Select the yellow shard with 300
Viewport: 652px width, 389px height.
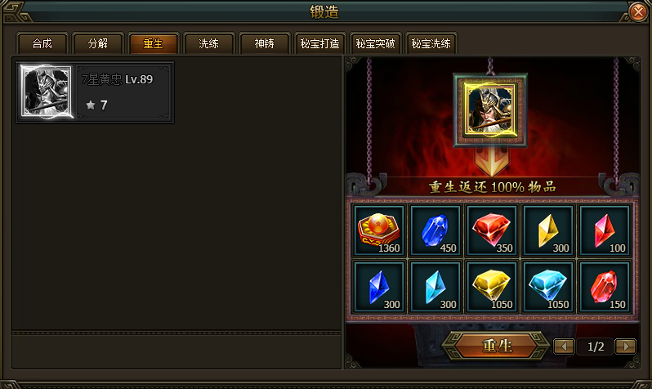[x=548, y=230]
